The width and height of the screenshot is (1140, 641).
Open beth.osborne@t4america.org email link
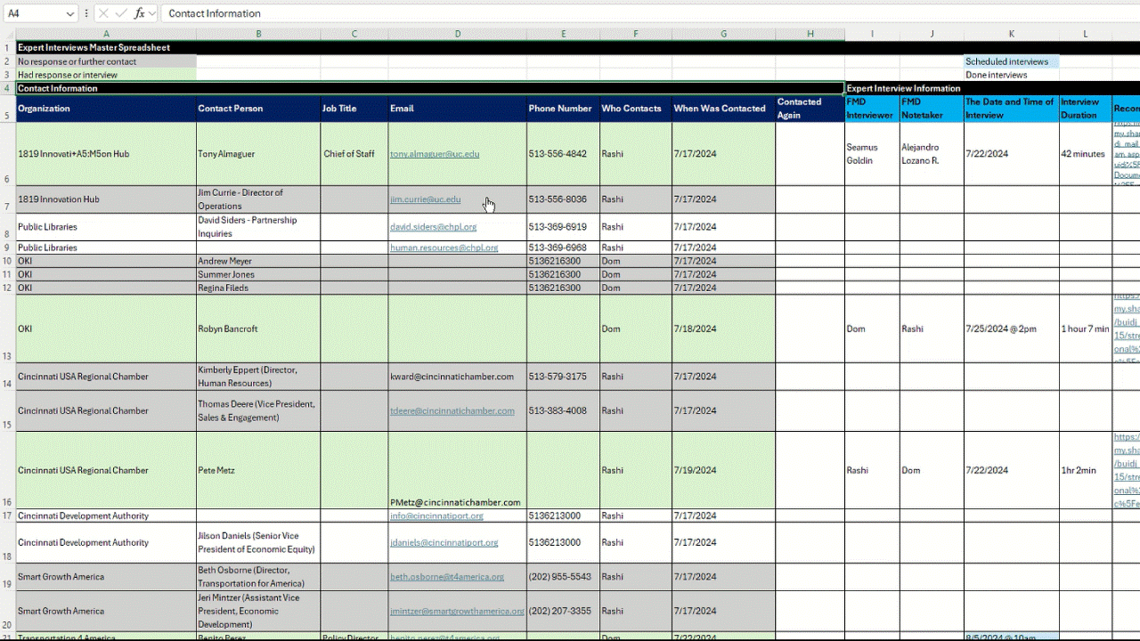click(x=447, y=577)
